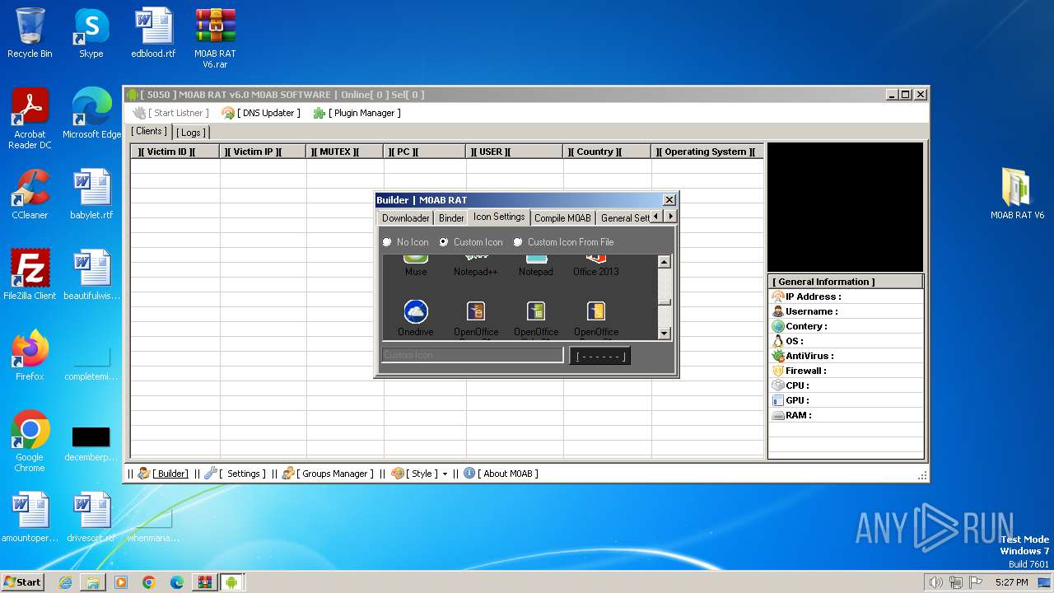Sort by Country column header

608,152
